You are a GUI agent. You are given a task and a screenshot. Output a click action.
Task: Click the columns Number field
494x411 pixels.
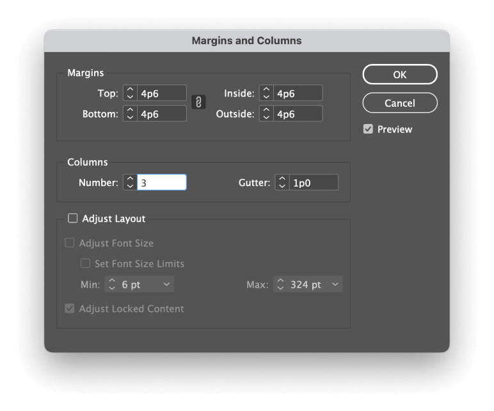click(162, 183)
